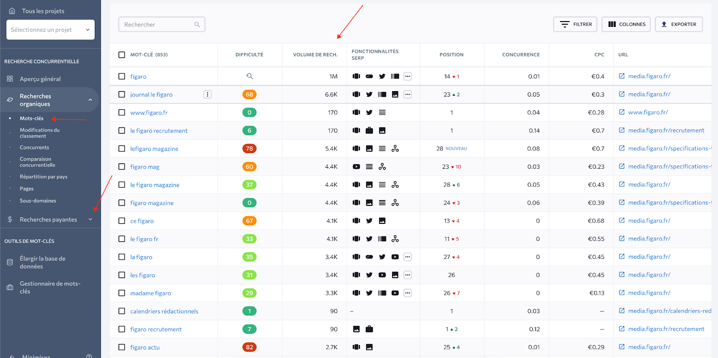
Task: Click the briefcase SERP icon in the le figaro recrutement row
Action: tap(369, 131)
